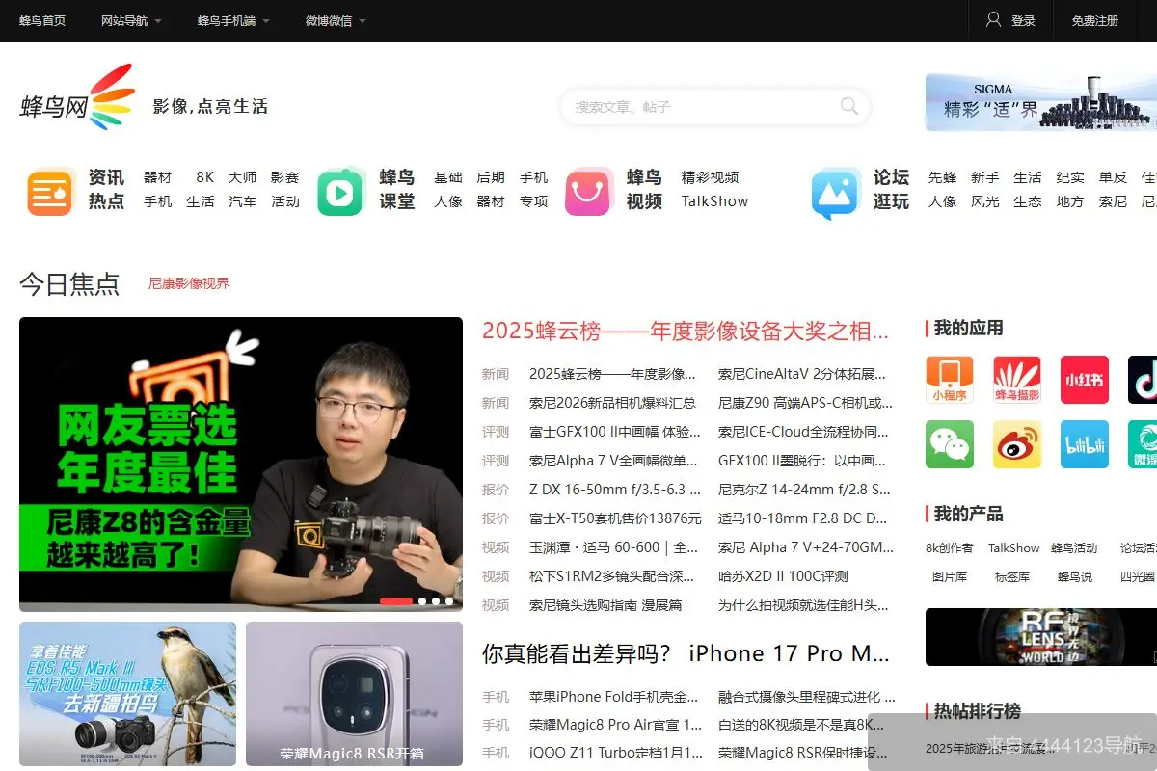The image size is (1157, 771).
Task: Open the 蜂鸟视频 shopping-bag icon
Action: [x=589, y=191]
